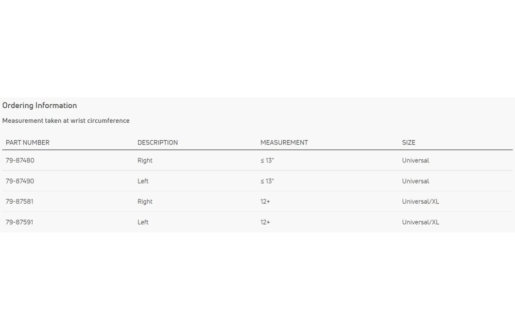Click the SIZE column header

click(x=408, y=143)
